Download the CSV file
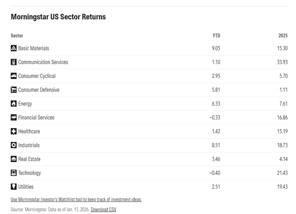This screenshot has width=296, height=214. tap(103, 209)
